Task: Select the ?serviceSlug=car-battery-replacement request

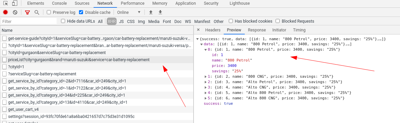Action: click(97, 74)
